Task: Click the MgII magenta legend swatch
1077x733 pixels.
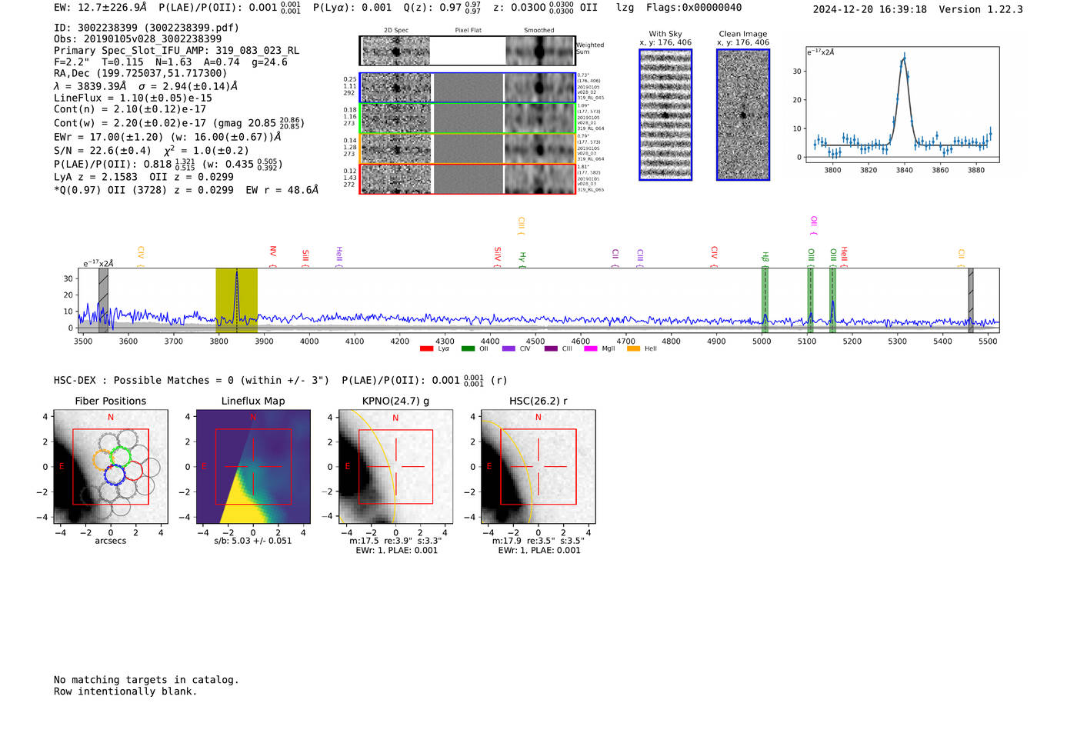Action: pyautogui.click(x=591, y=348)
